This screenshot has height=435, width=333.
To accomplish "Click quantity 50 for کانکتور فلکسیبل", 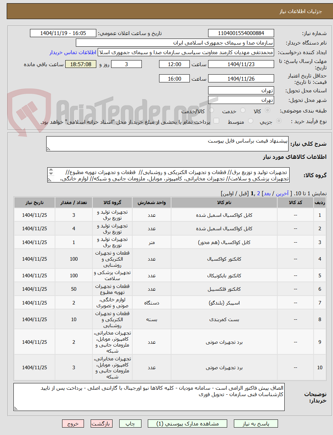I will coord(74,289).
